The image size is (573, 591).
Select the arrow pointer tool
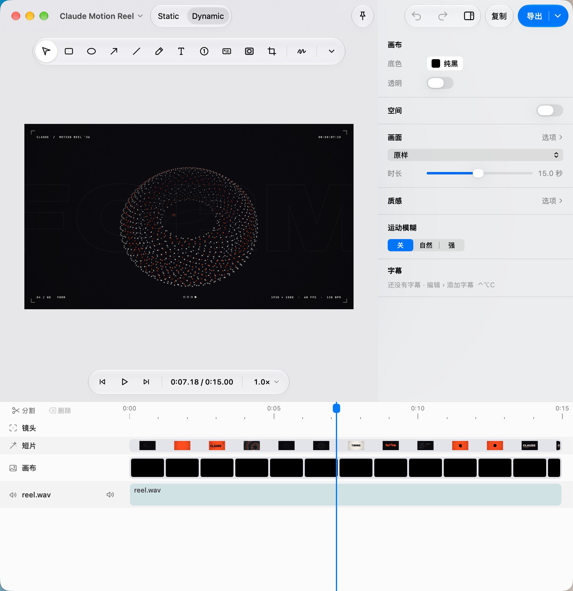click(x=46, y=51)
